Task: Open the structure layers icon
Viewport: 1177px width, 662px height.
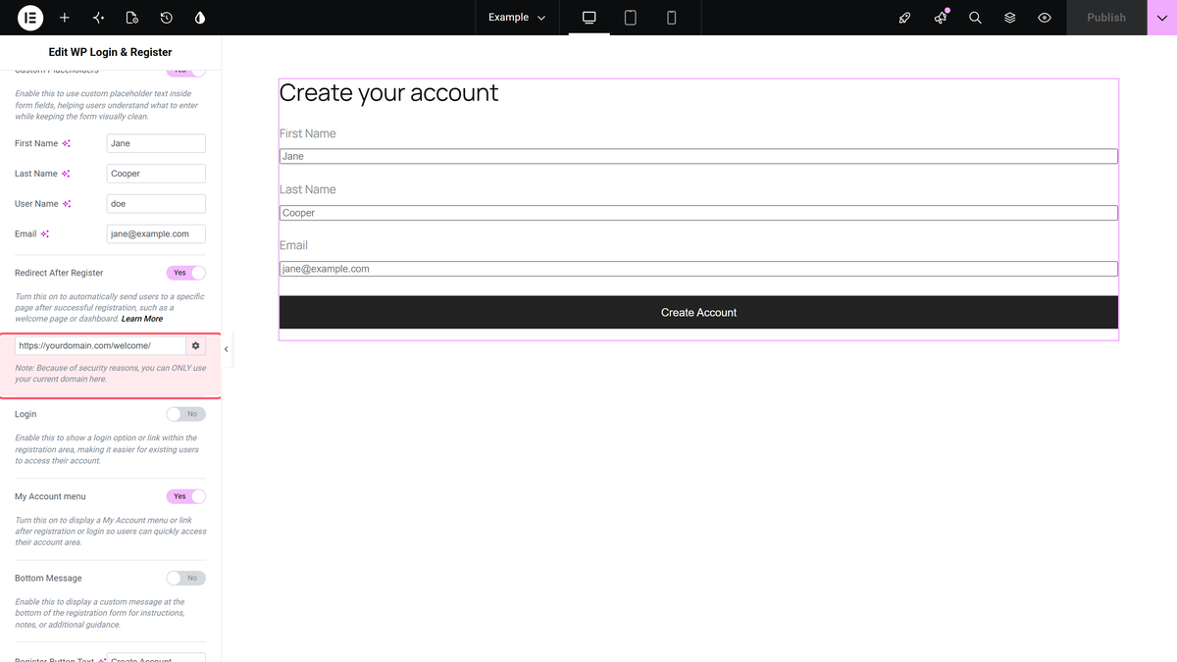Action: [x=1010, y=18]
